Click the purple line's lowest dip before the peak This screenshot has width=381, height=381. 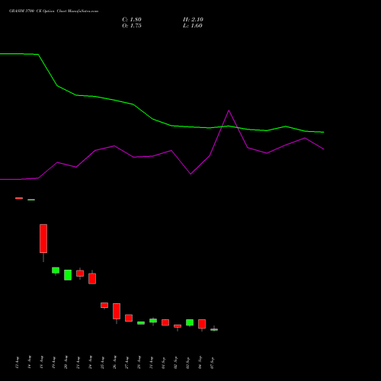tap(190, 174)
